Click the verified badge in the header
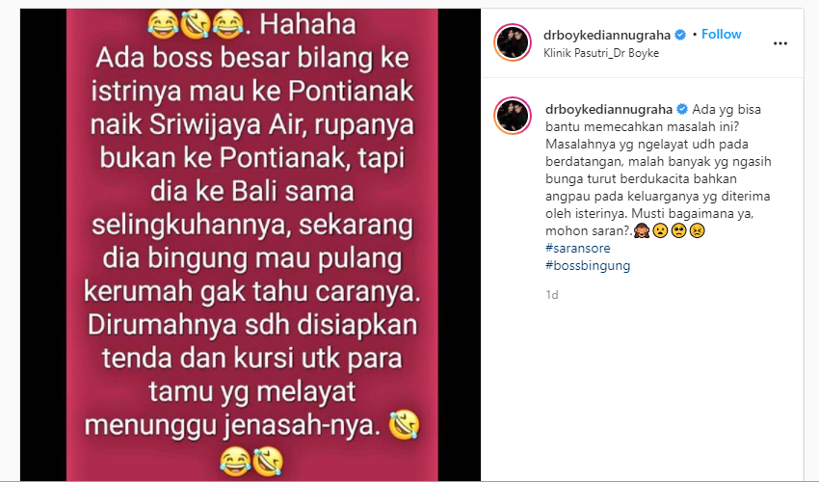 pos(680,35)
